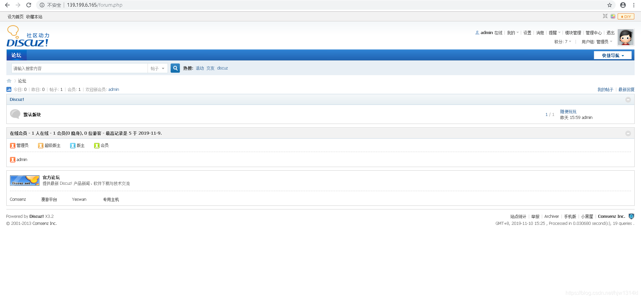This screenshot has width=641, height=299.
Task: Expand the 提醒 dropdown
Action: click(x=555, y=33)
